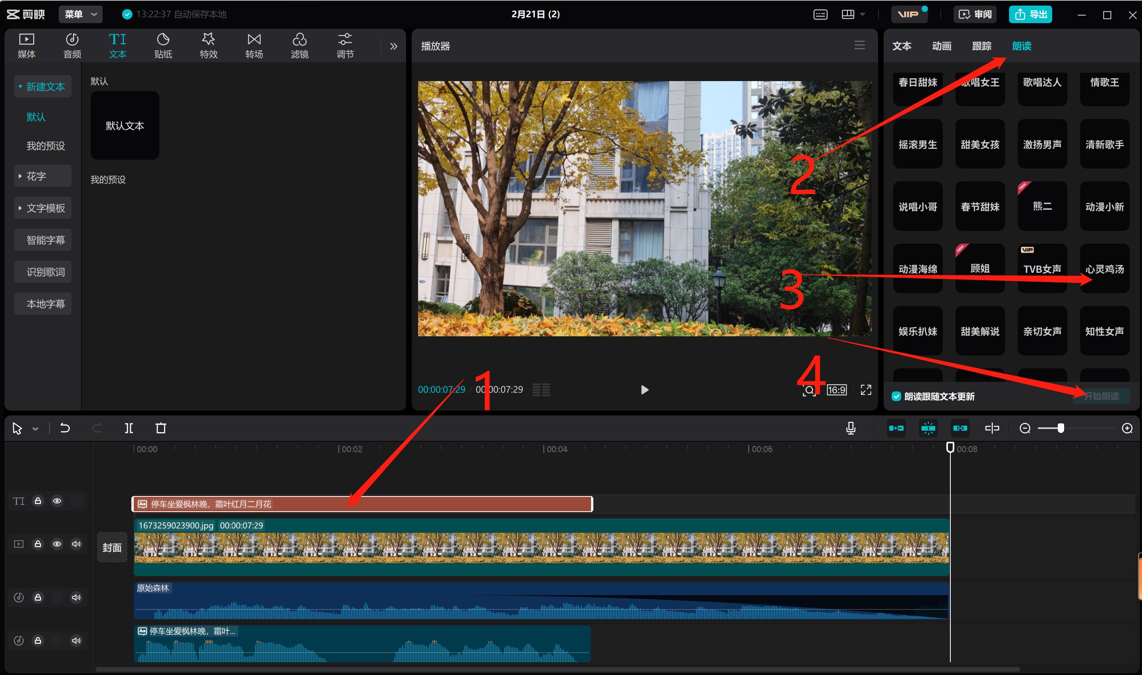Switch to the 动画 tab

[941, 46]
